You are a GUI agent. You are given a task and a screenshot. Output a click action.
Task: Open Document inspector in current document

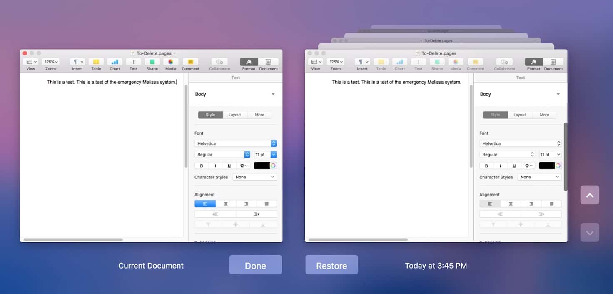[x=268, y=62]
